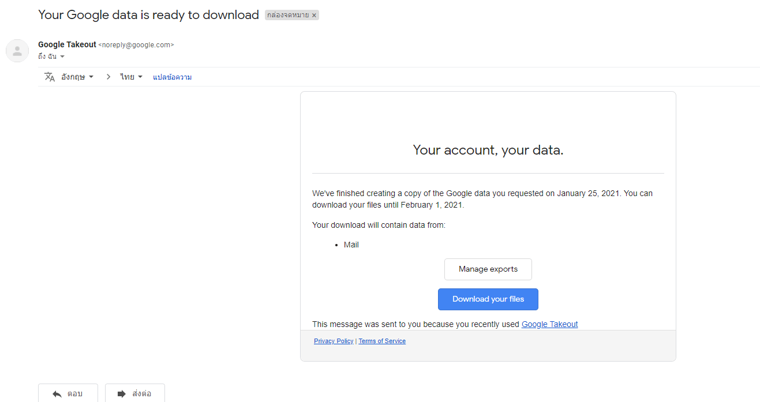Click the Download your files button

click(x=488, y=299)
